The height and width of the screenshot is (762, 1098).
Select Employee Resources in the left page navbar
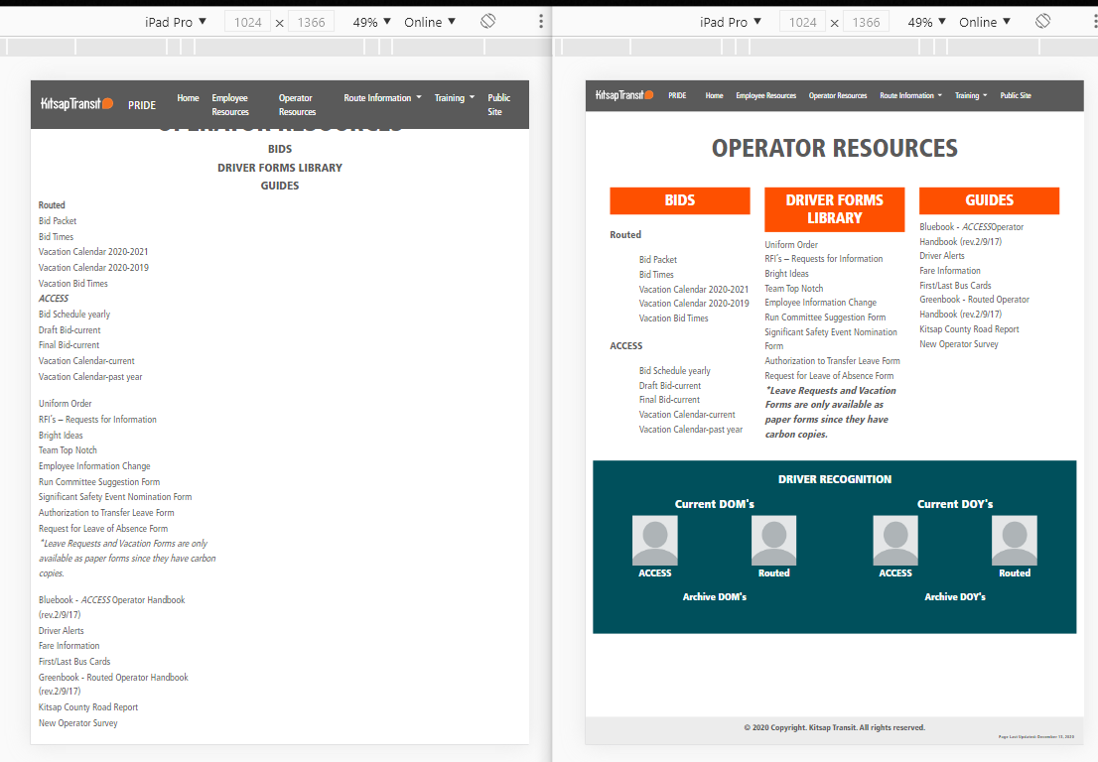click(230, 104)
